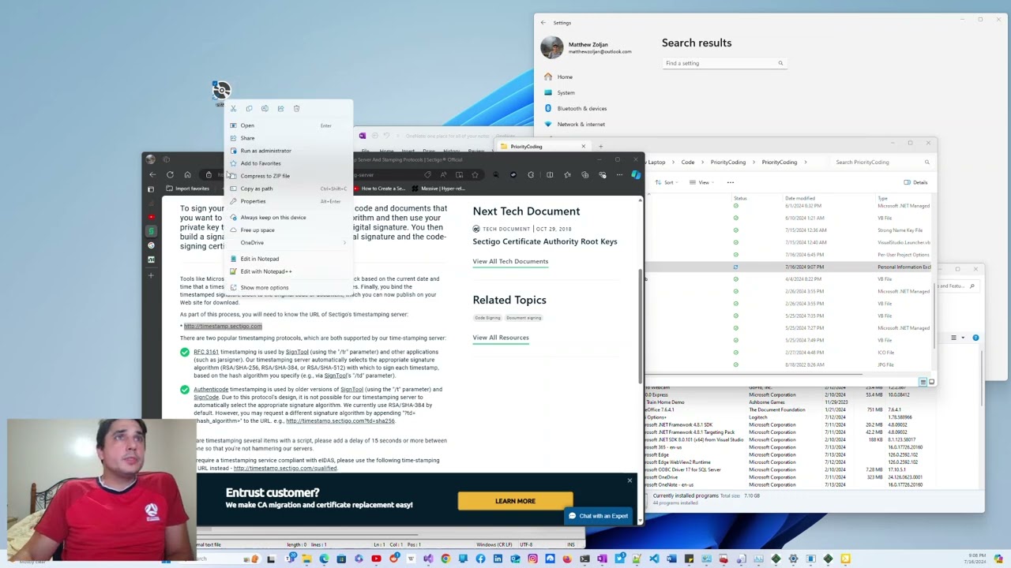Click the Rename icon in context menu
The height and width of the screenshot is (568, 1011).
click(x=265, y=109)
